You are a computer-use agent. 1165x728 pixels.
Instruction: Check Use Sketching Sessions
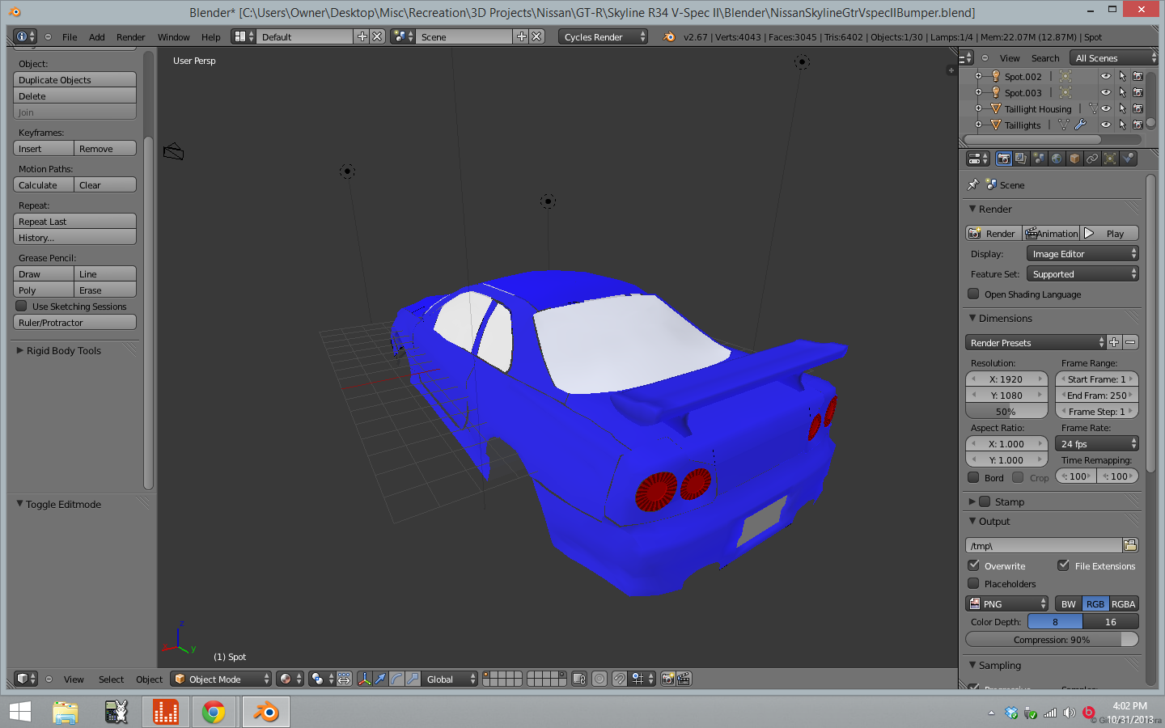point(22,306)
